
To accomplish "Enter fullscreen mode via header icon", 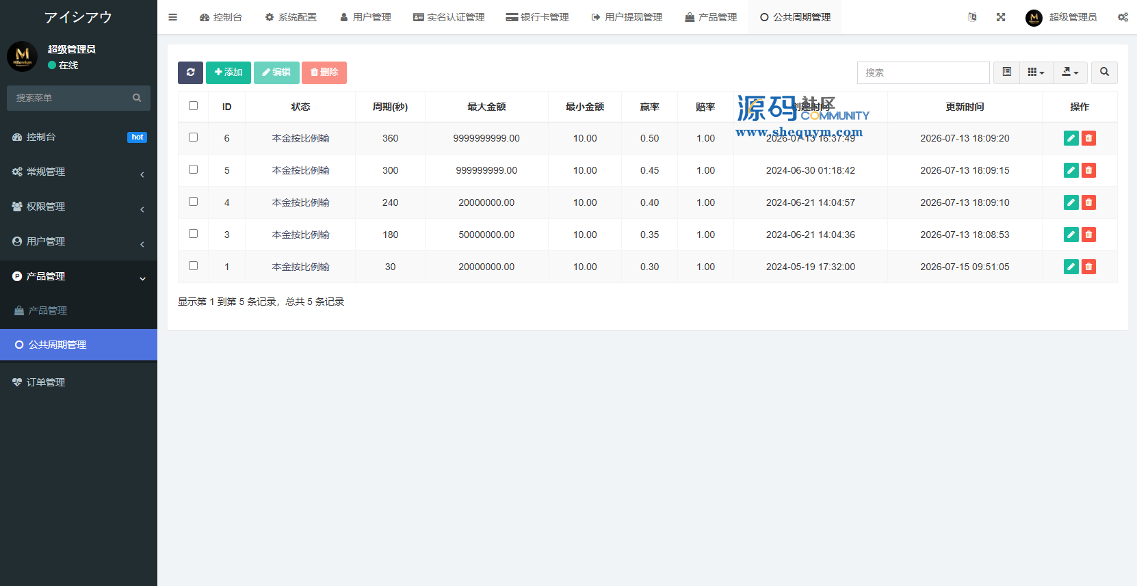I will pos(1001,17).
